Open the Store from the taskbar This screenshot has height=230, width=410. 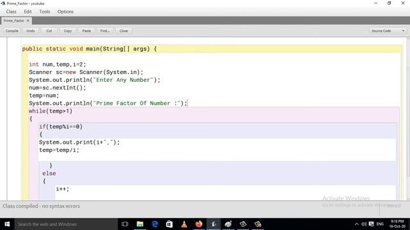click(x=169, y=224)
